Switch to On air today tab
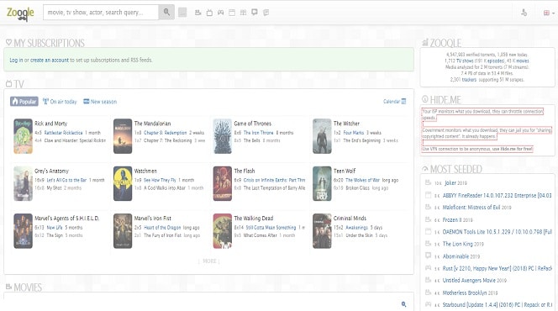Screen dimensions: 558x311 60,102
